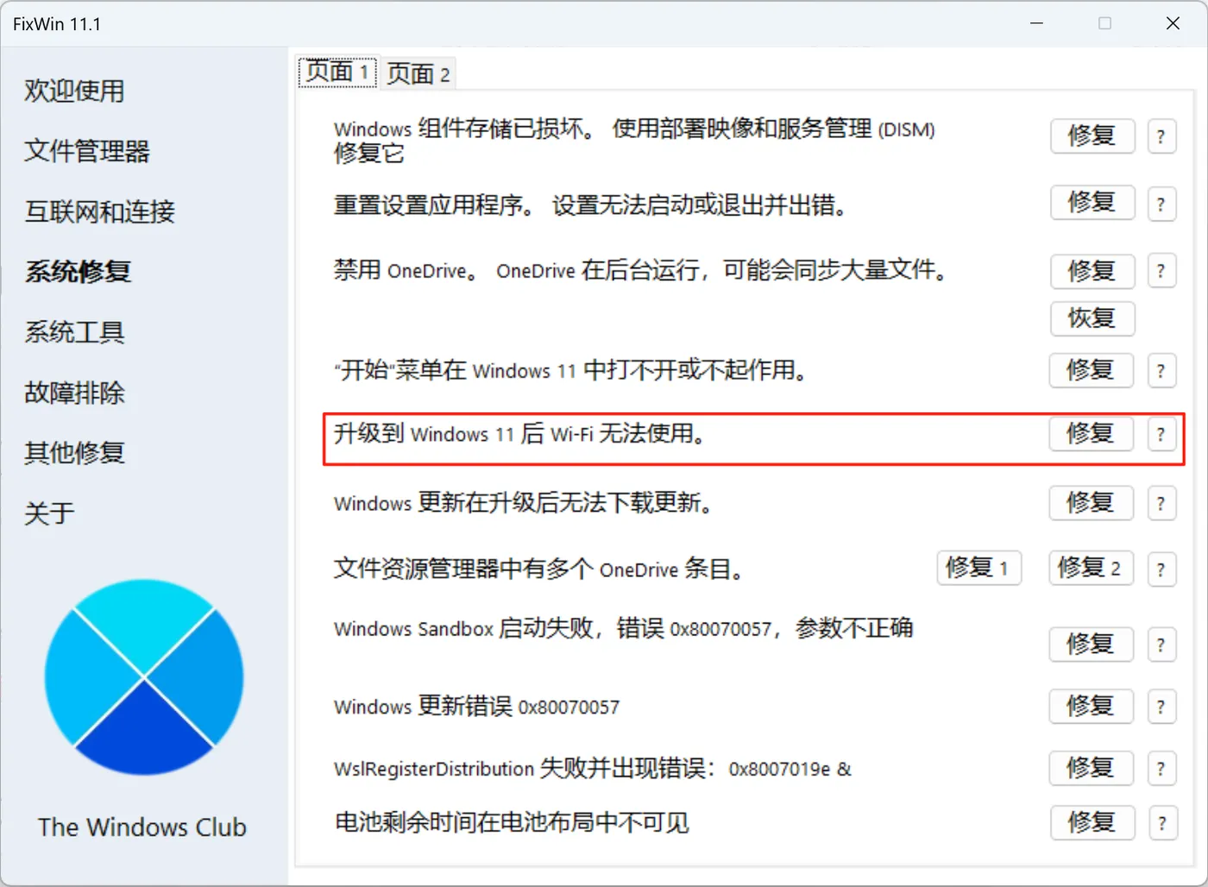Click The Windows Club logo
The width and height of the screenshot is (1208, 887).
[143, 677]
